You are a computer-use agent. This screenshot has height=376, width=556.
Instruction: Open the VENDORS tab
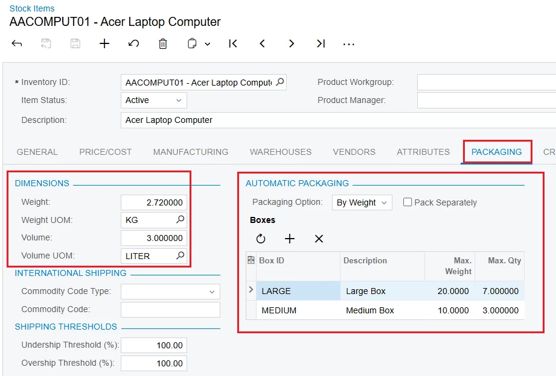coord(354,152)
